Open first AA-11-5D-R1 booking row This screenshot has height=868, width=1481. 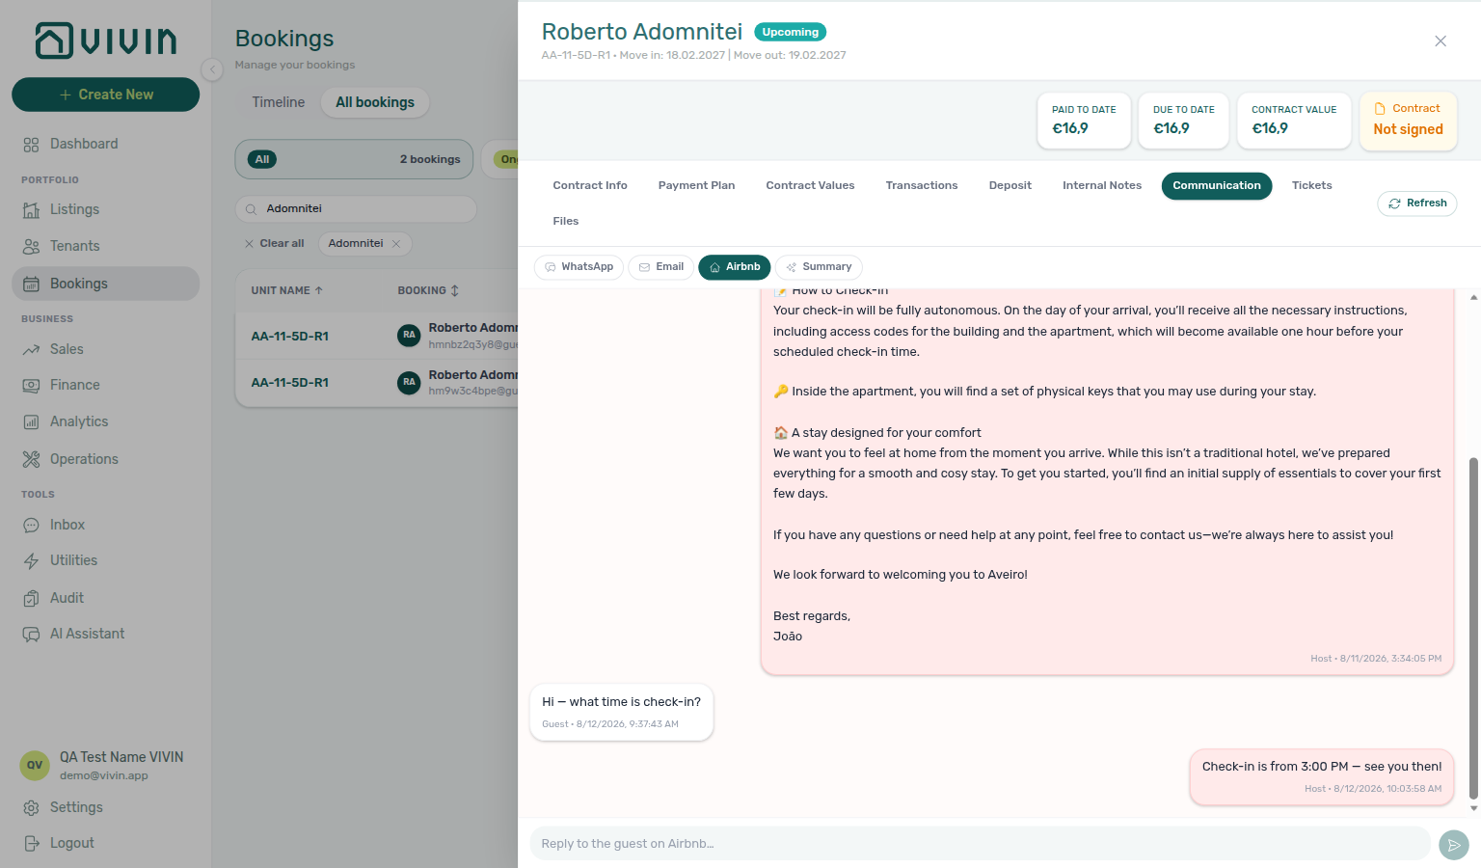377,336
